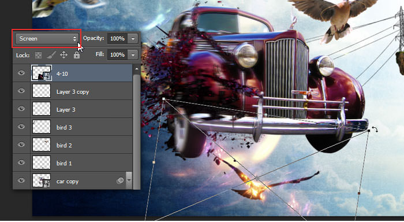Toggle visibility of Layer 3 copy
Viewport: 404px width, 222px height.
(x=21, y=91)
